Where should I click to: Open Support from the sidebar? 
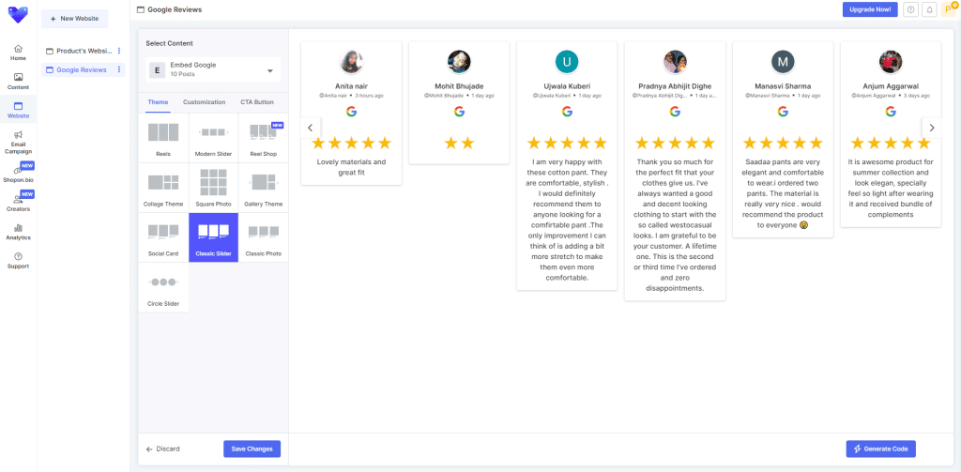tap(18, 260)
